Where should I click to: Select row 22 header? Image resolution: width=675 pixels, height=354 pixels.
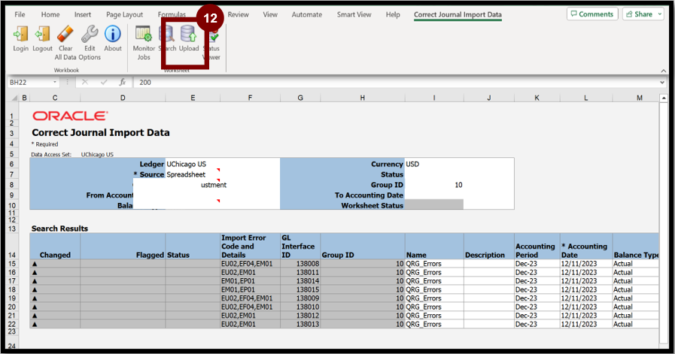(x=12, y=325)
